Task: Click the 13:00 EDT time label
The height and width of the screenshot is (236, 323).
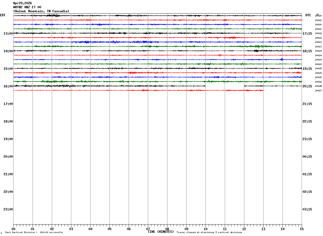Action: tap(8, 34)
